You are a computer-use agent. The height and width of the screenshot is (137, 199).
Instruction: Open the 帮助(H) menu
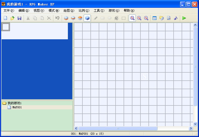129,11
